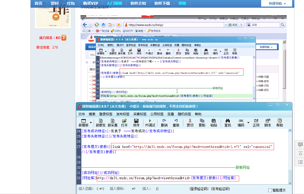
Task: Expand the 新模板 dropdown arrow in bottom editor
Action: pos(91,123)
